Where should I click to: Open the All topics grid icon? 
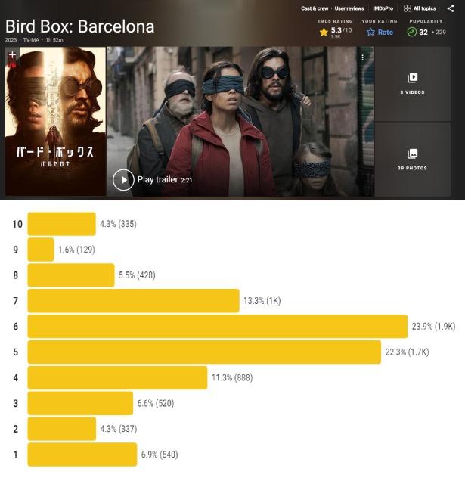408,8
